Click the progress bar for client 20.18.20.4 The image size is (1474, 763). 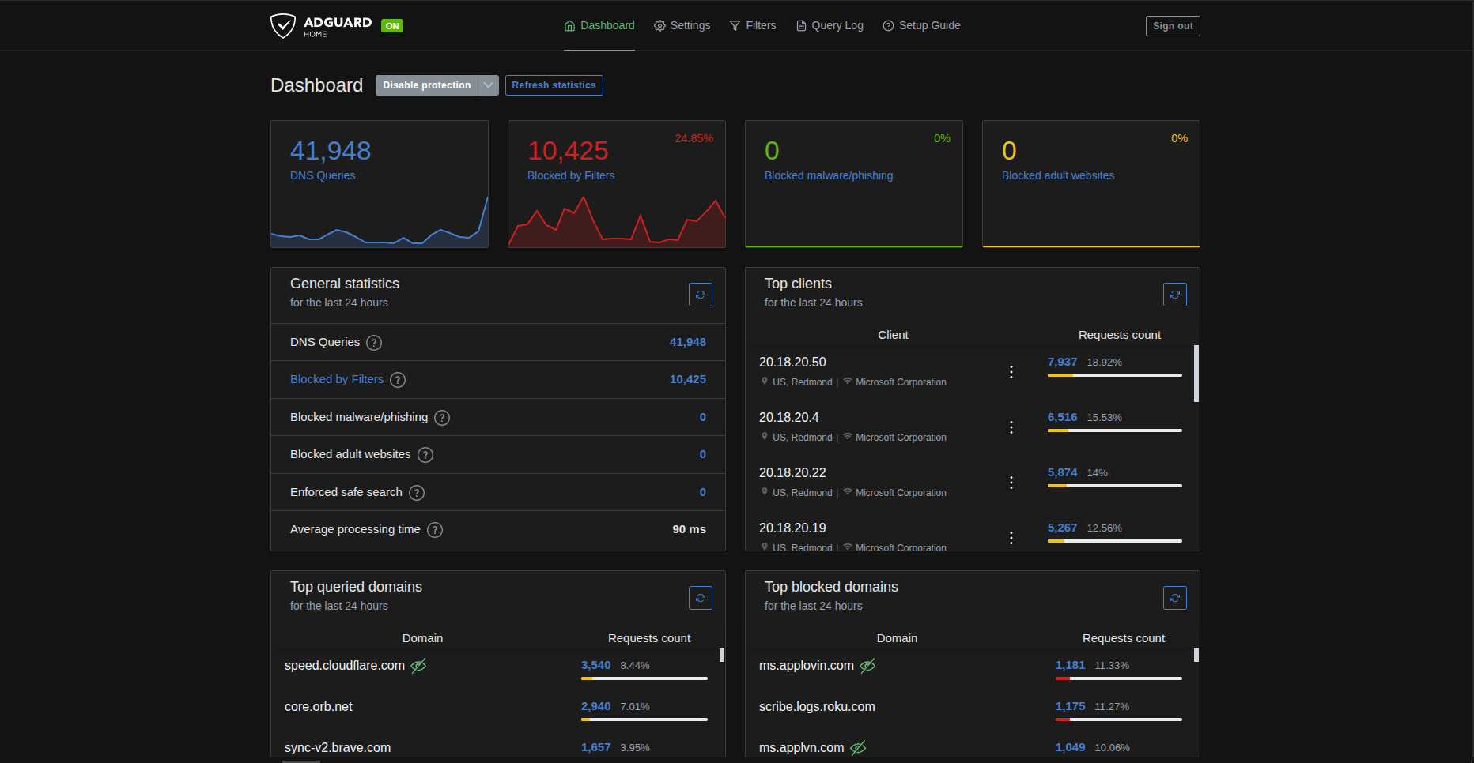1114,430
